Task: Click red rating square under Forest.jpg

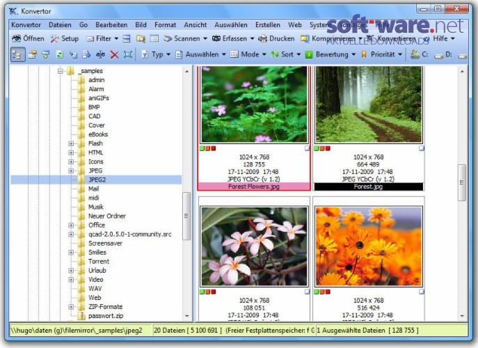Action: [x=328, y=148]
